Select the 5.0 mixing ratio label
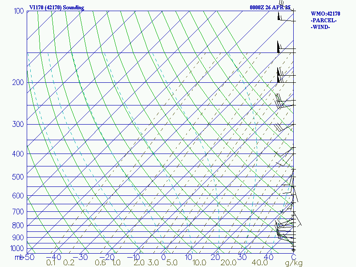The height and width of the screenshot is (267, 356). pos(172,263)
